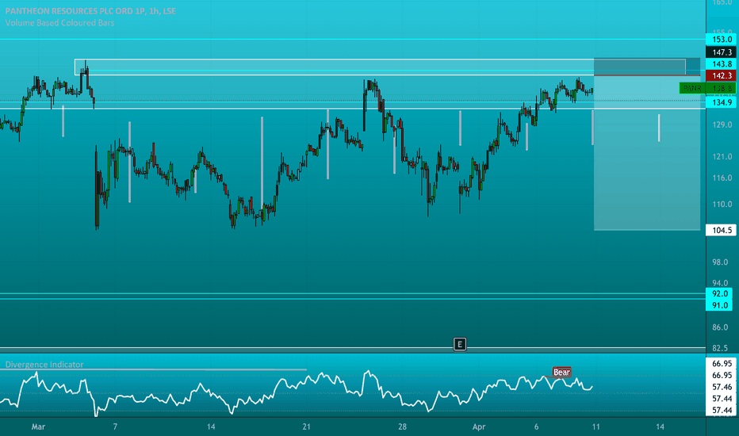739x436 pixels.
Task: Click the 91.0 horizontal line label
Action: 719,305
